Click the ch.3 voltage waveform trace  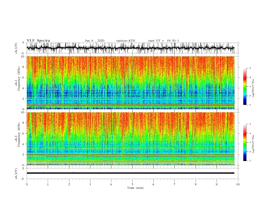pyautogui.click(x=130, y=173)
